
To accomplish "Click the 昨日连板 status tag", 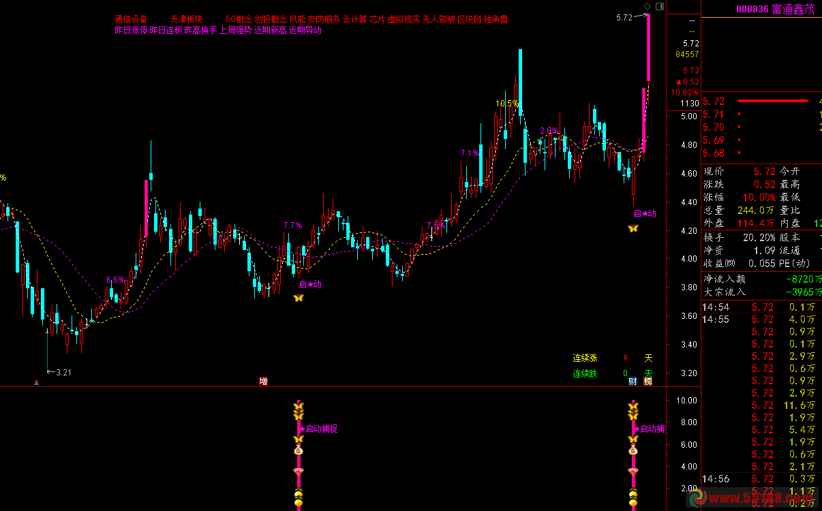I will point(166,31).
